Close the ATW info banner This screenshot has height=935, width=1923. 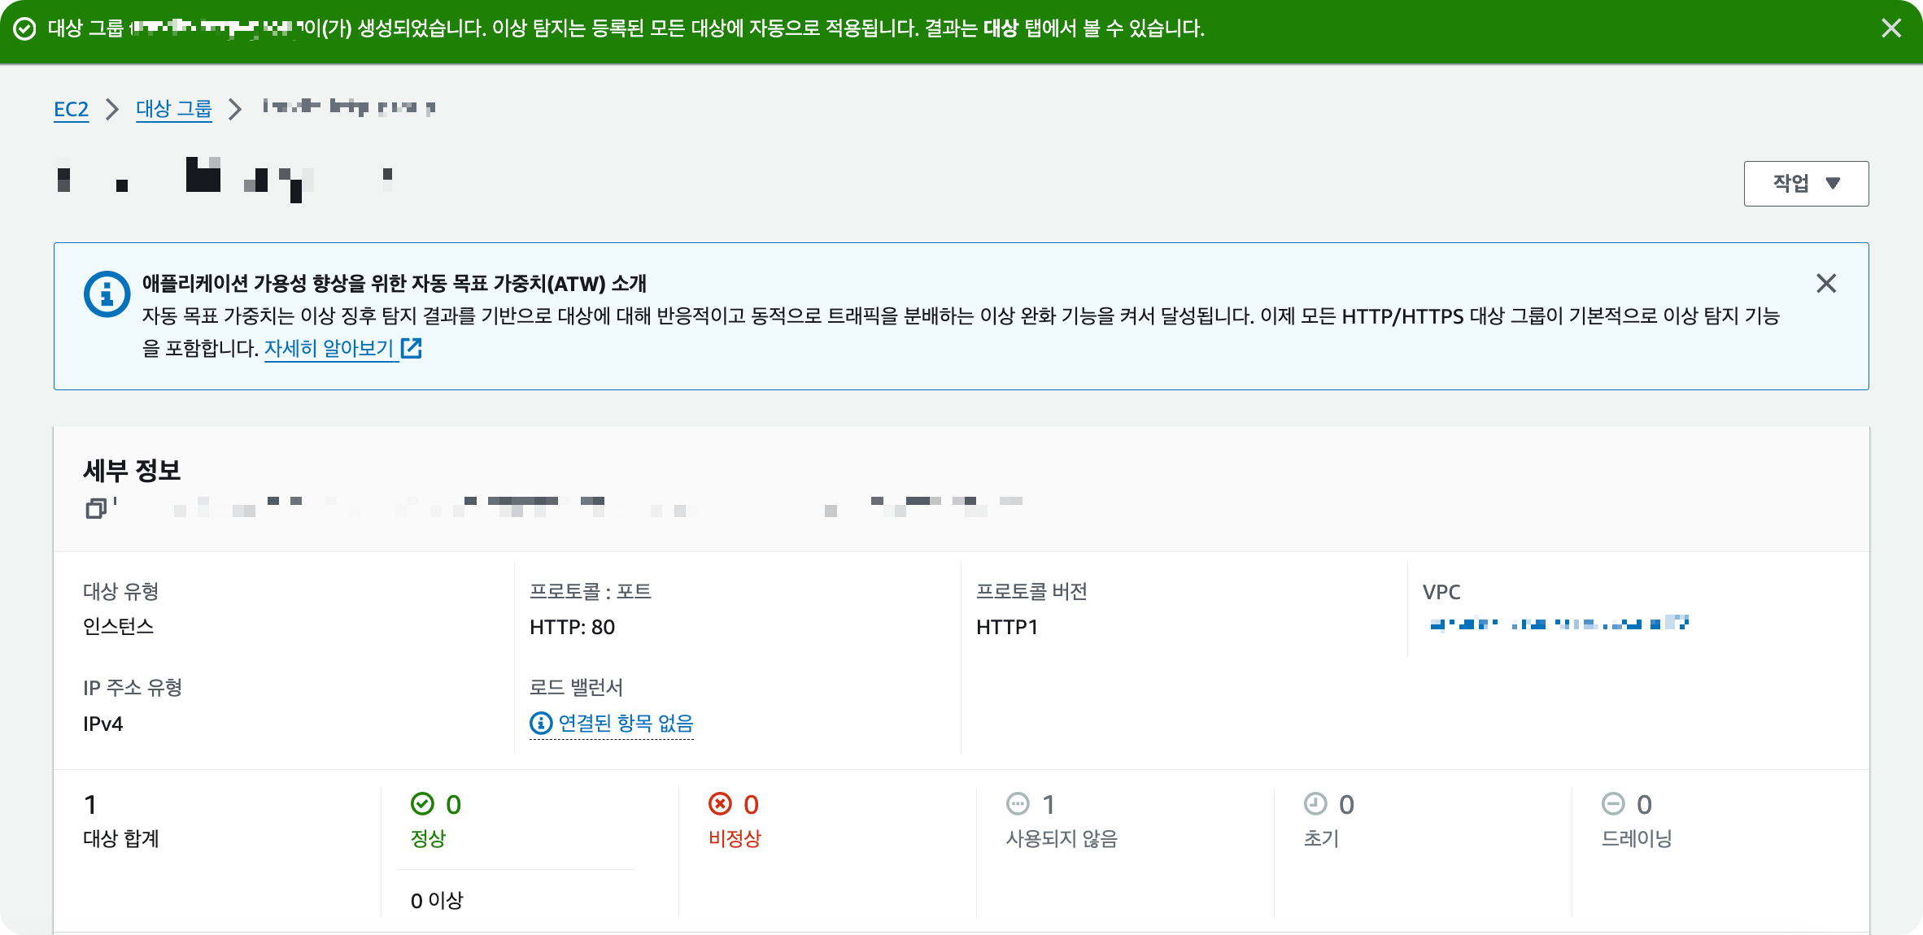1826,284
